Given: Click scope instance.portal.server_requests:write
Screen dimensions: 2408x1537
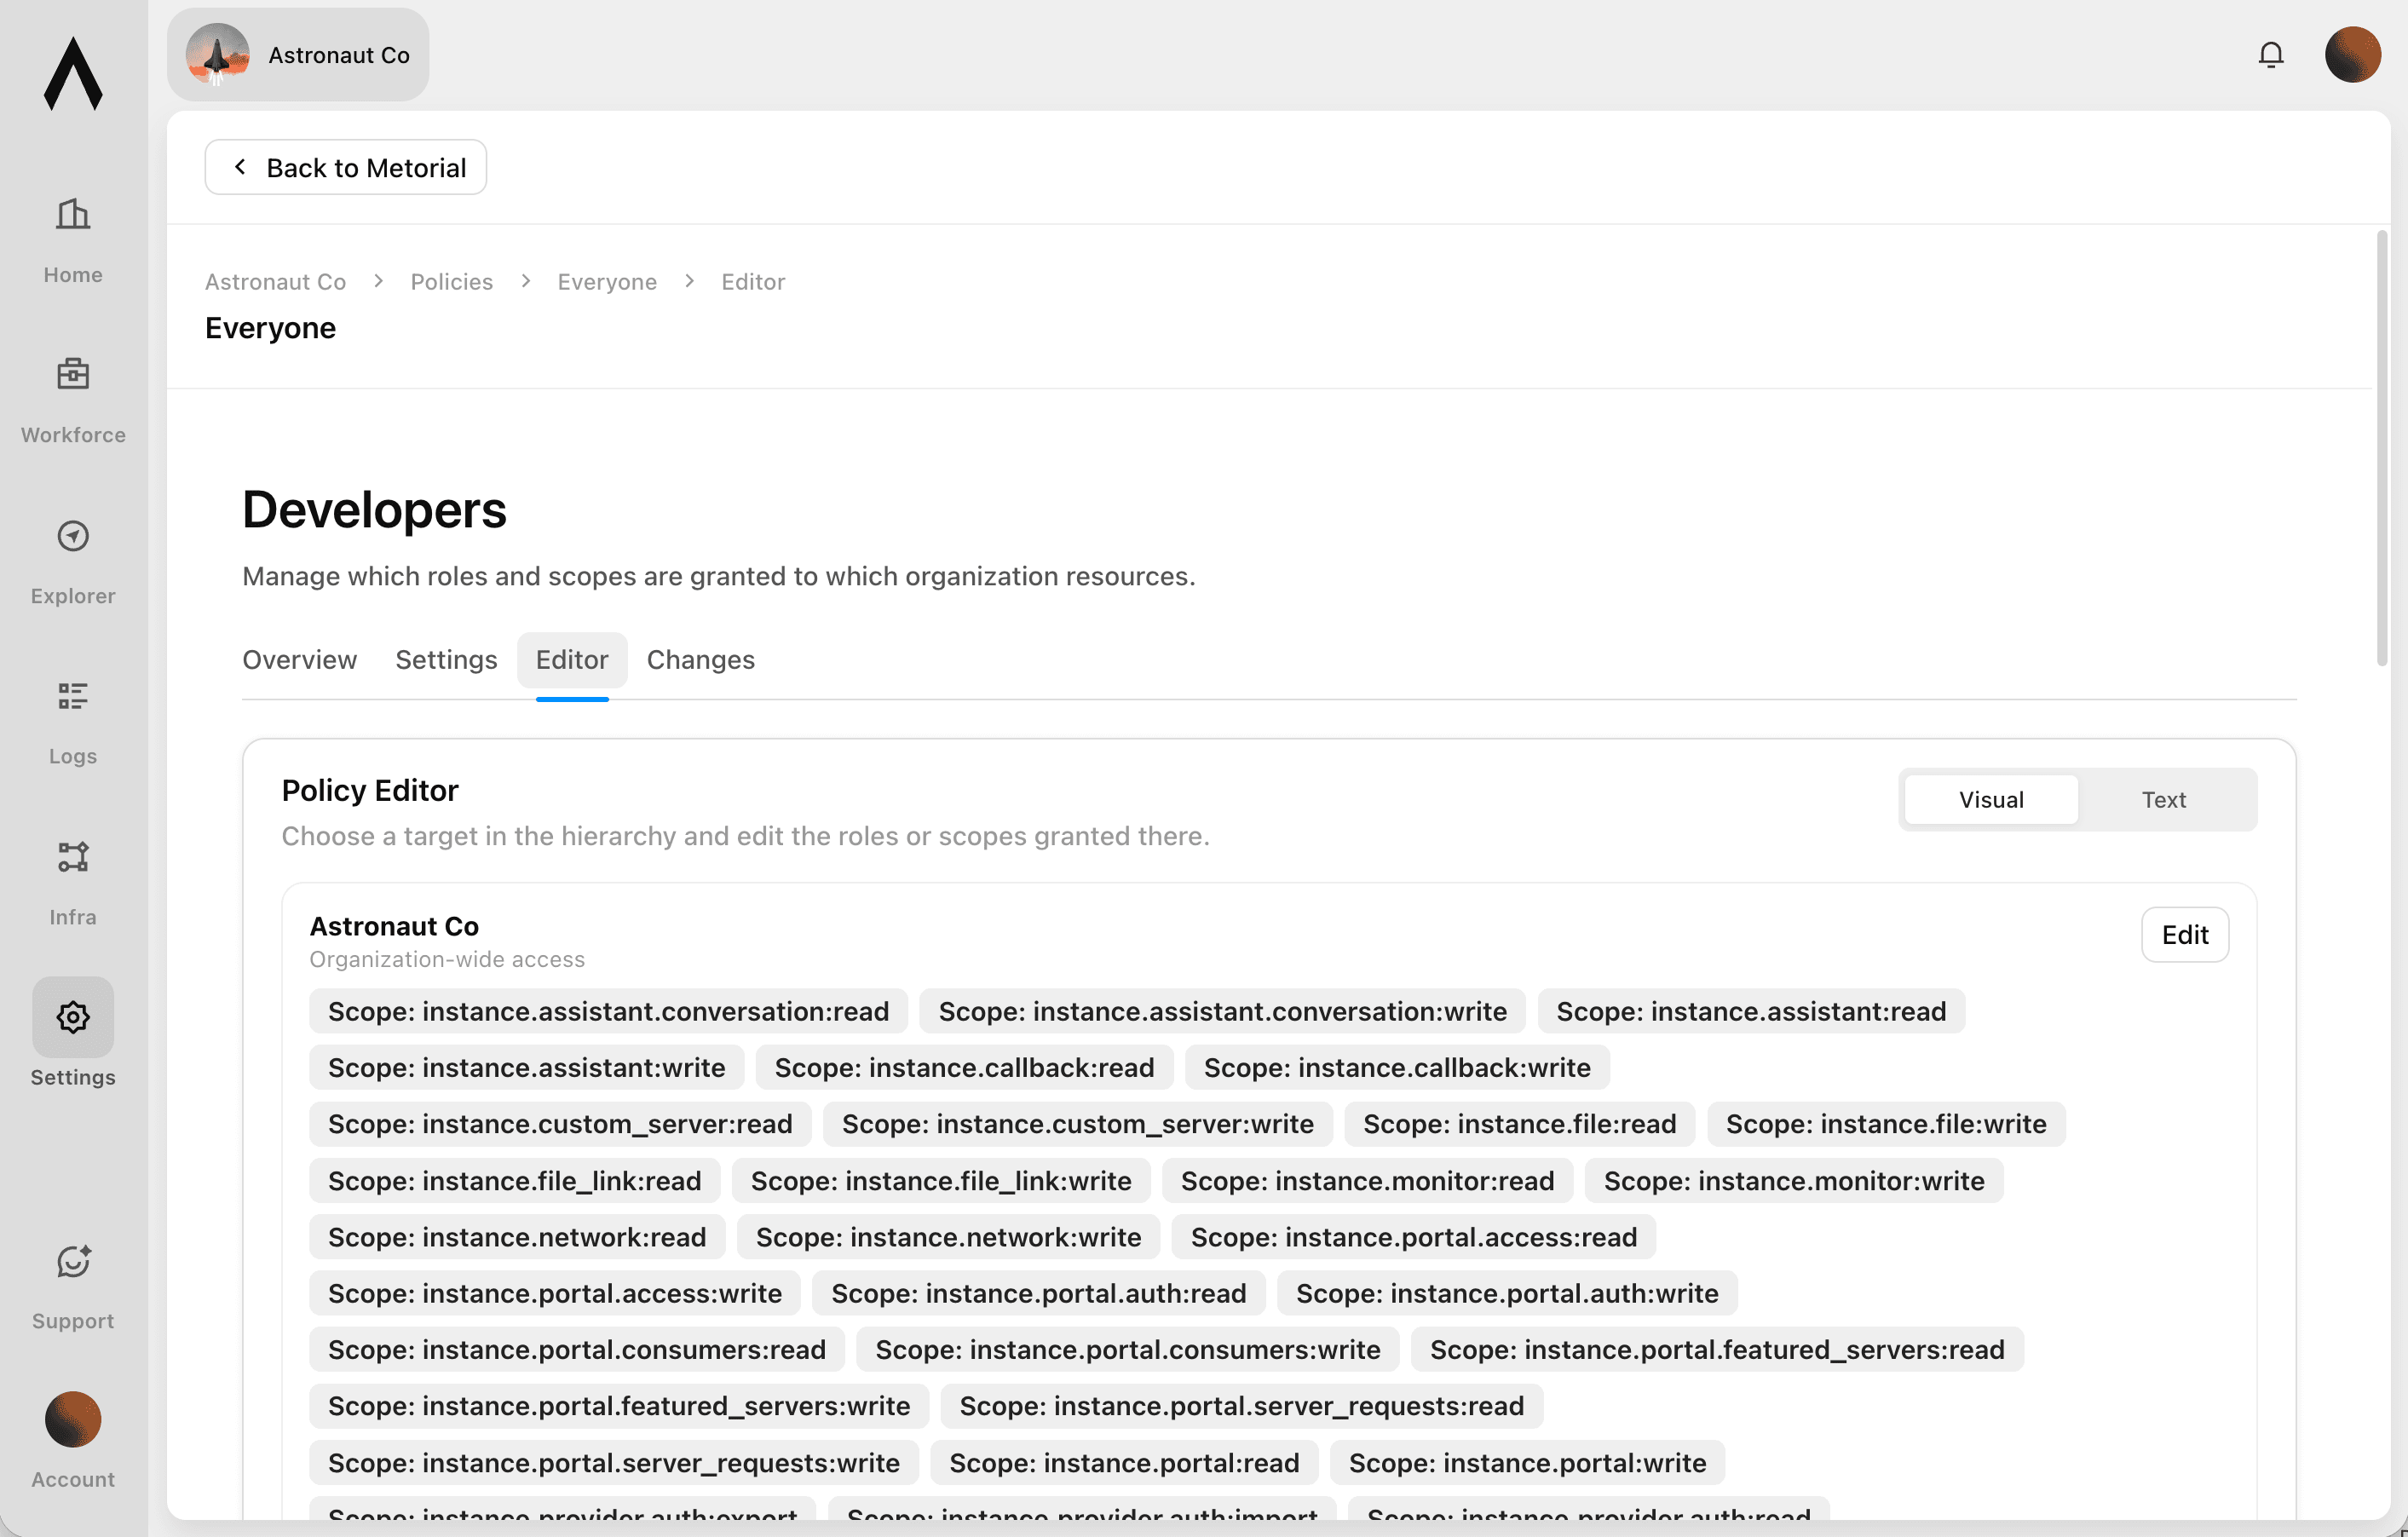Looking at the screenshot, I should click(x=613, y=1463).
